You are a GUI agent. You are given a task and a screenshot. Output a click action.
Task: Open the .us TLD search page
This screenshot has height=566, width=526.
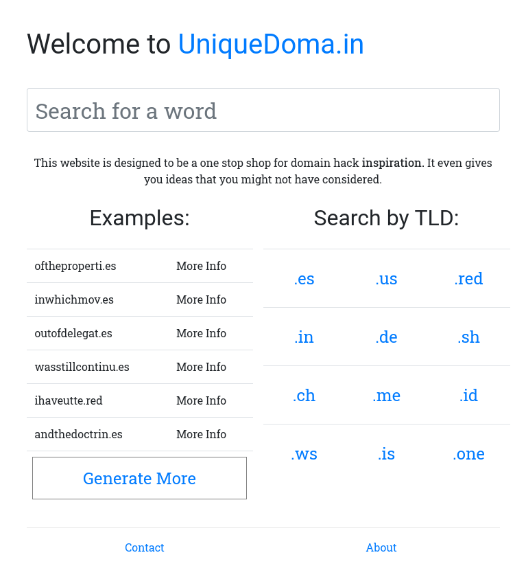coord(386,279)
